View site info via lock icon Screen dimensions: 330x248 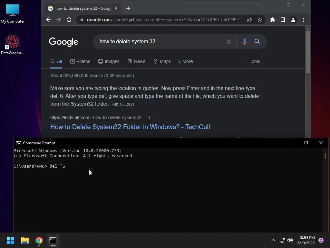pos(82,20)
